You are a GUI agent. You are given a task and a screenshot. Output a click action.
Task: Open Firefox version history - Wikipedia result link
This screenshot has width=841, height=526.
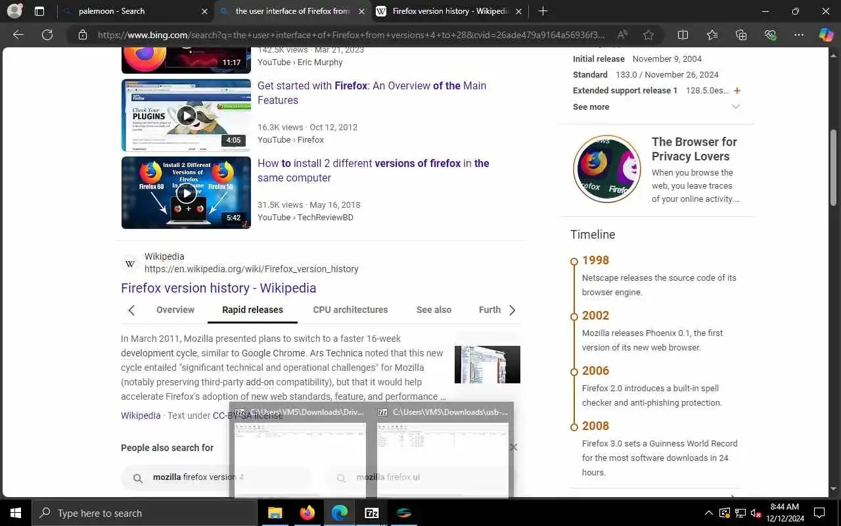(218, 288)
